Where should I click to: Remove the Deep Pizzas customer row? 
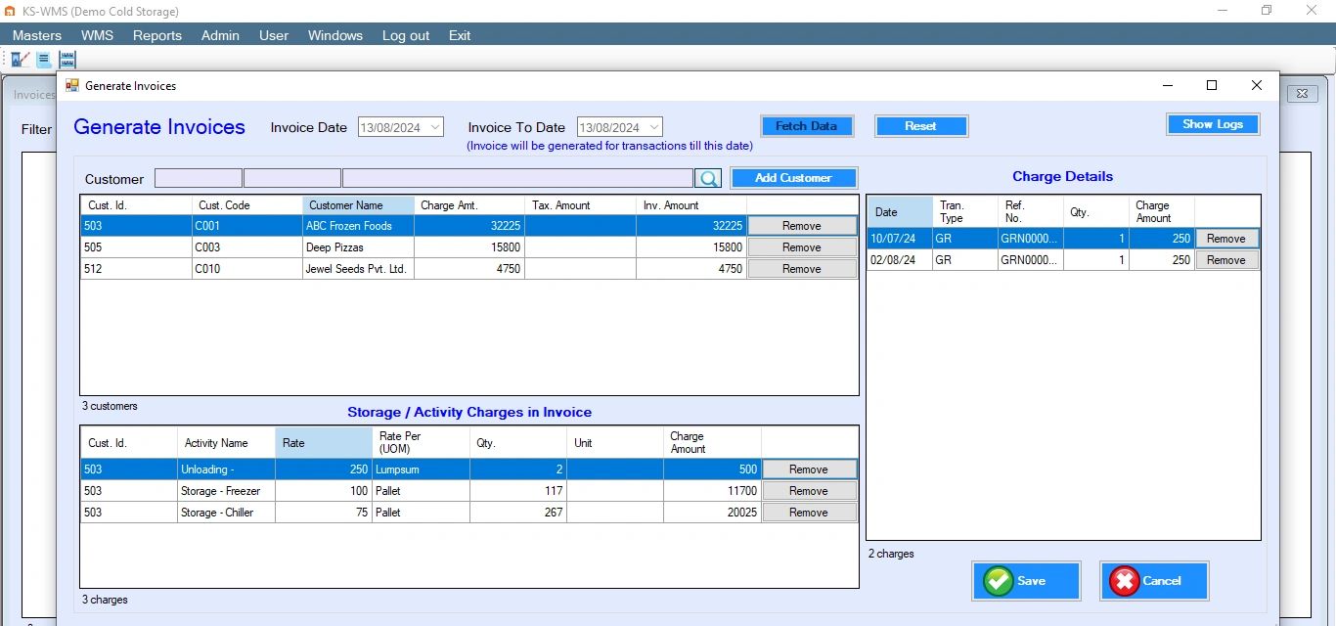tap(802, 246)
